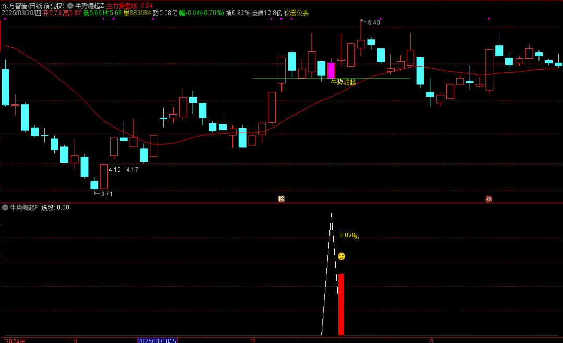Click the 涨 event marker icon
563x343 pixels.
[x=489, y=199]
